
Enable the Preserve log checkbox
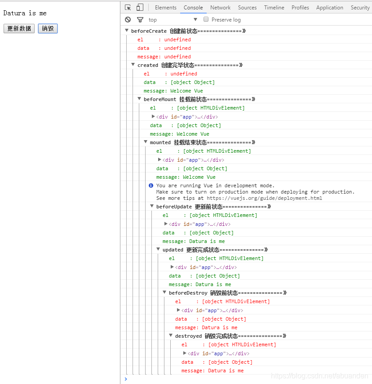[x=206, y=19]
